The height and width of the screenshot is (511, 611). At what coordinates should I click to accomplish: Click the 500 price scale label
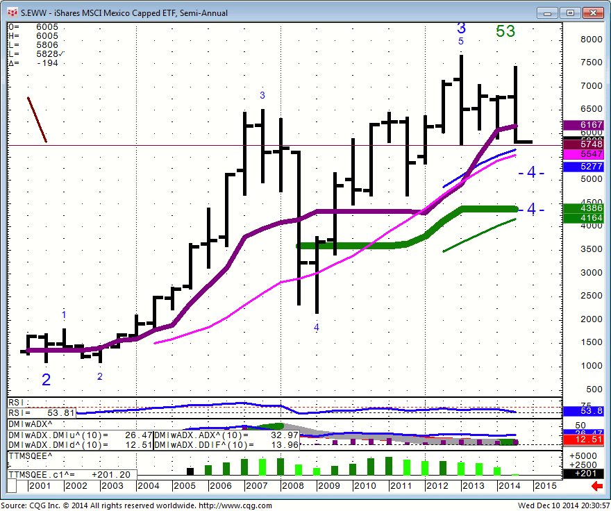click(594, 389)
